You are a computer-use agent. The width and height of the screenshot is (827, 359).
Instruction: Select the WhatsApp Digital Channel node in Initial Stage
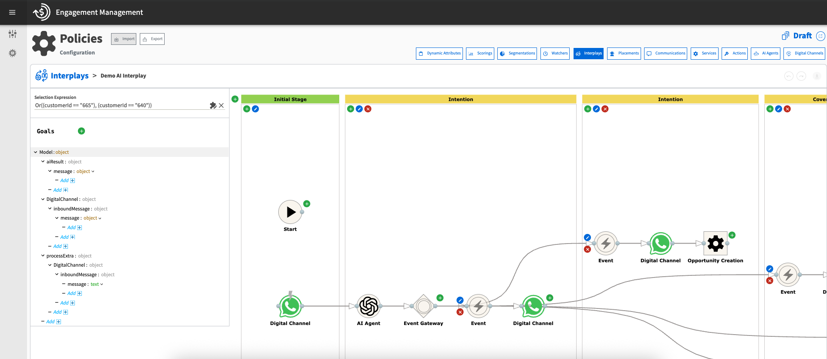click(290, 306)
